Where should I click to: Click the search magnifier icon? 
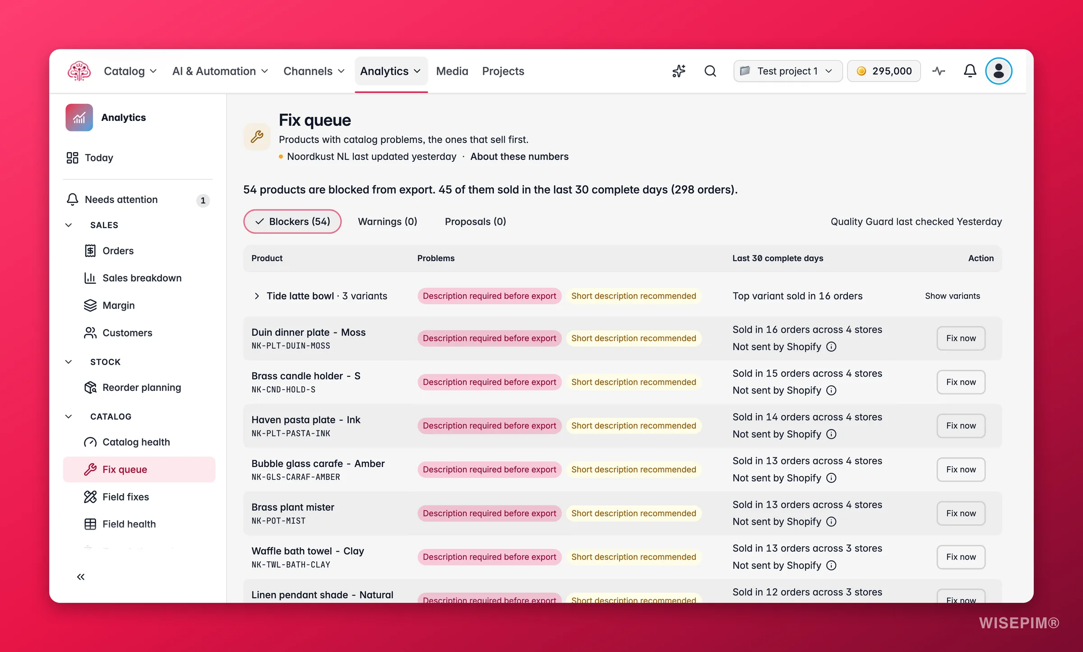click(x=710, y=71)
